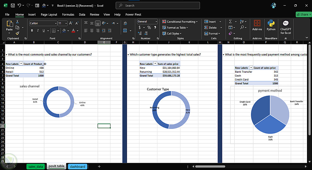Switch to the dashboard sheet tab
This screenshot has width=312, height=170.
click(77, 167)
